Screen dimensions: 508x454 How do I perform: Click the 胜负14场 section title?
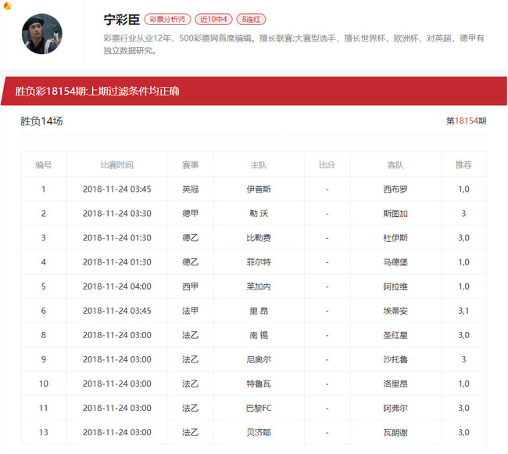pyautogui.click(x=41, y=121)
